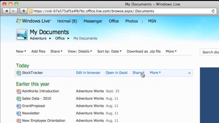Open Office in the top navigation

[114, 21]
